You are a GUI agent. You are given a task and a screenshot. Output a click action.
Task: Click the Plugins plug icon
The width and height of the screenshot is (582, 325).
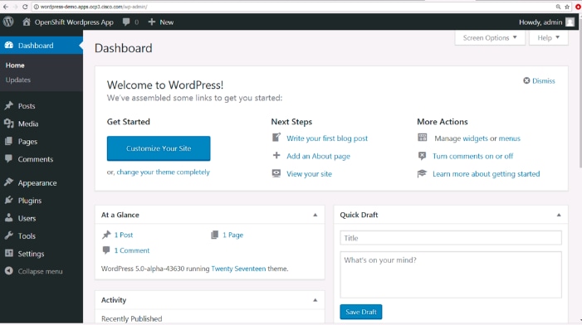(x=9, y=200)
